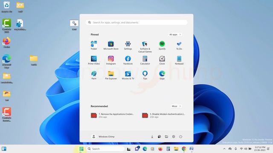Open quick settings via Wi-Fi tray icon
This screenshot has height=153, width=273.
click(241, 149)
